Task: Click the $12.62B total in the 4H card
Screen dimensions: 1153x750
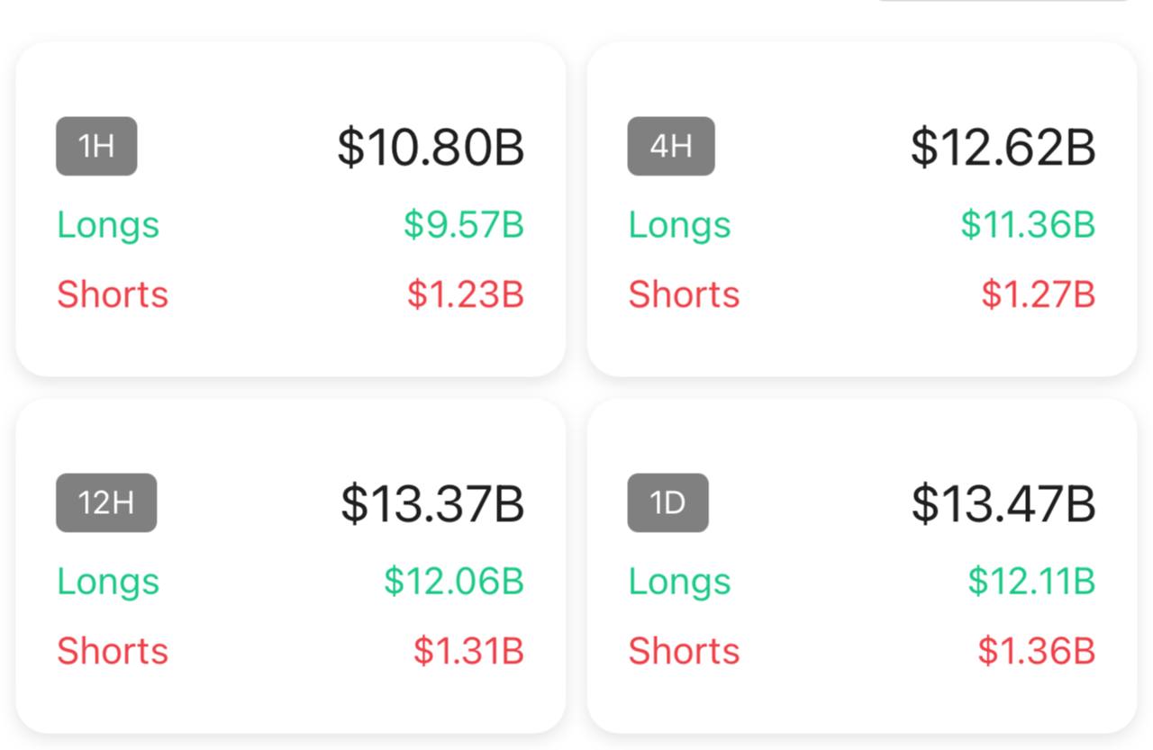Action: click(x=1003, y=147)
